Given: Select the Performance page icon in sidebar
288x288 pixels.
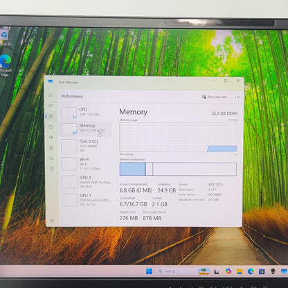Looking at the screenshot, I should pyautogui.click(x=51, y=116).
